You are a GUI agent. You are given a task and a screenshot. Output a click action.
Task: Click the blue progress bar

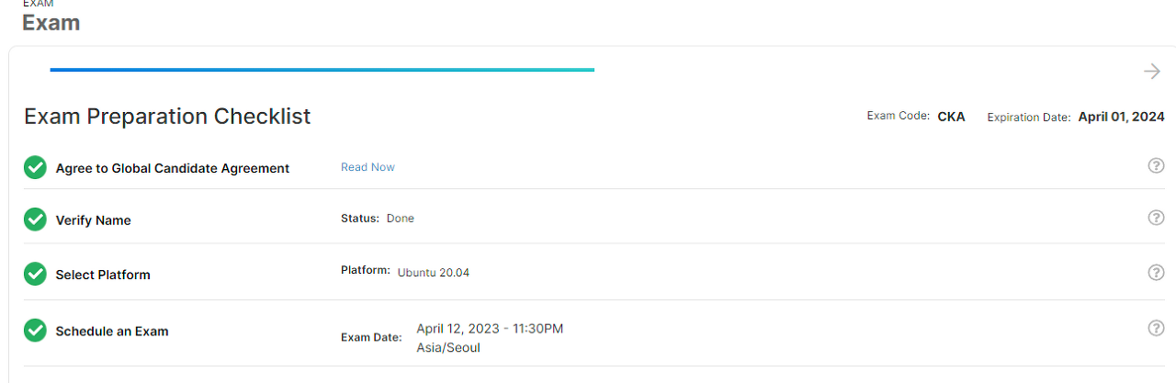322,70
